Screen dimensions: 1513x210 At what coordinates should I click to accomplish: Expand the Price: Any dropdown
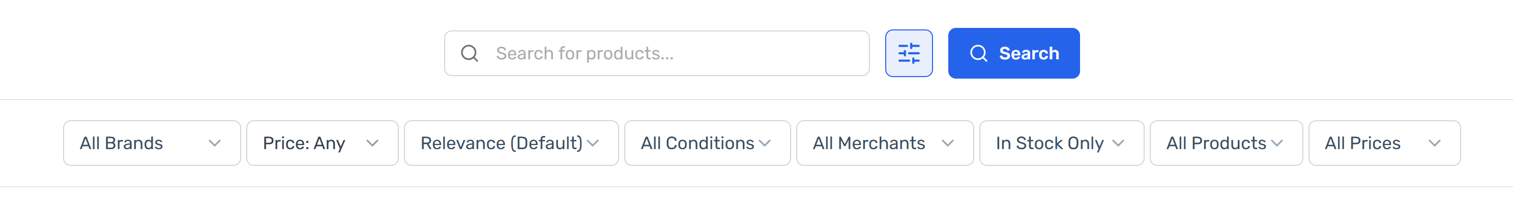click(x=323, y=144)
